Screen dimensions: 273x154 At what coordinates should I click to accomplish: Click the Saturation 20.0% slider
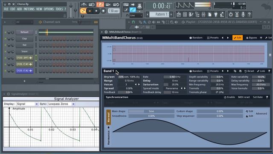(174, 85)
